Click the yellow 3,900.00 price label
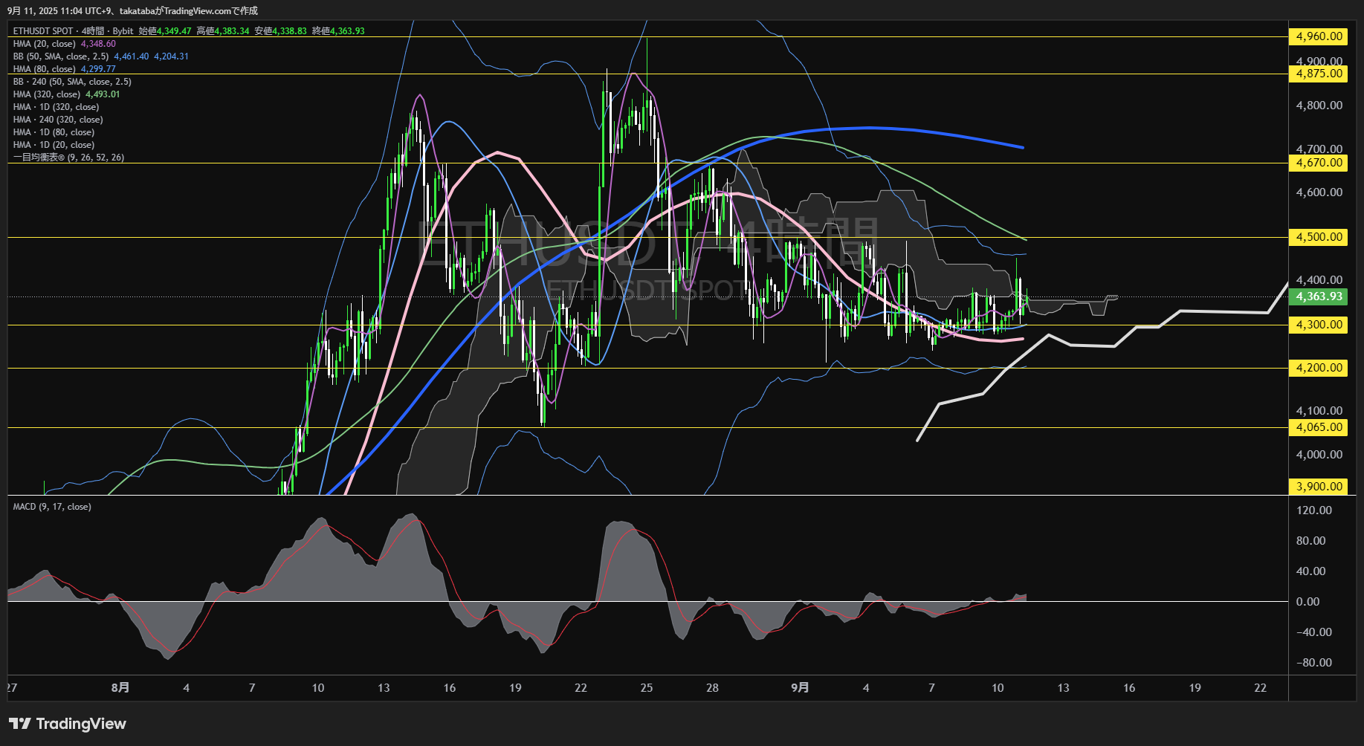Screen dimensions: 1364x746 1319,487
